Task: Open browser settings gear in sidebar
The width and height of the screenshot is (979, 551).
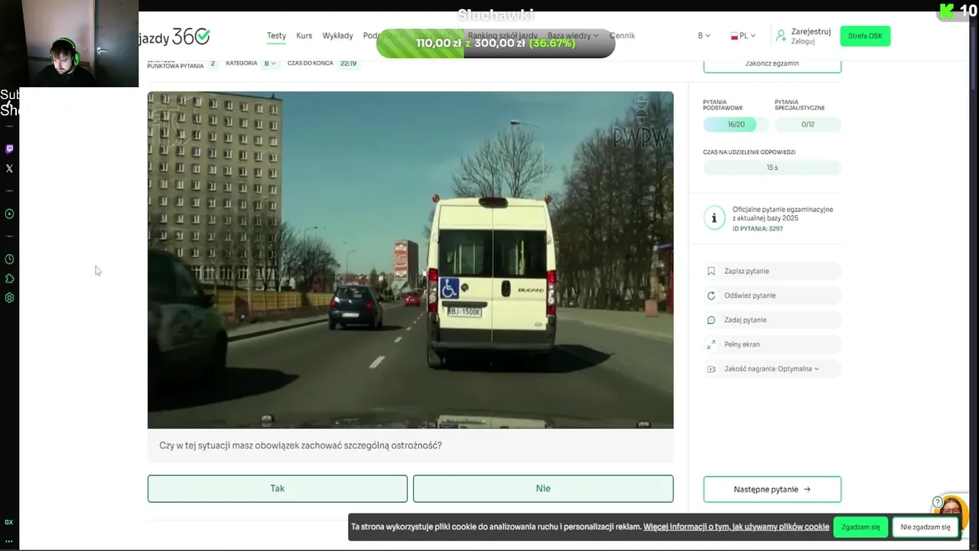Action: pyautogui.click(x=9, y=298)
